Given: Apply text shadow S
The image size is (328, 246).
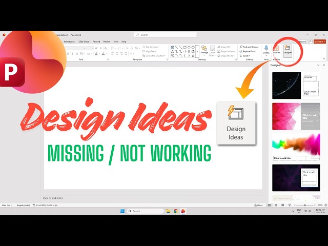Looking at the screenshot, I should tap(72, 54).
